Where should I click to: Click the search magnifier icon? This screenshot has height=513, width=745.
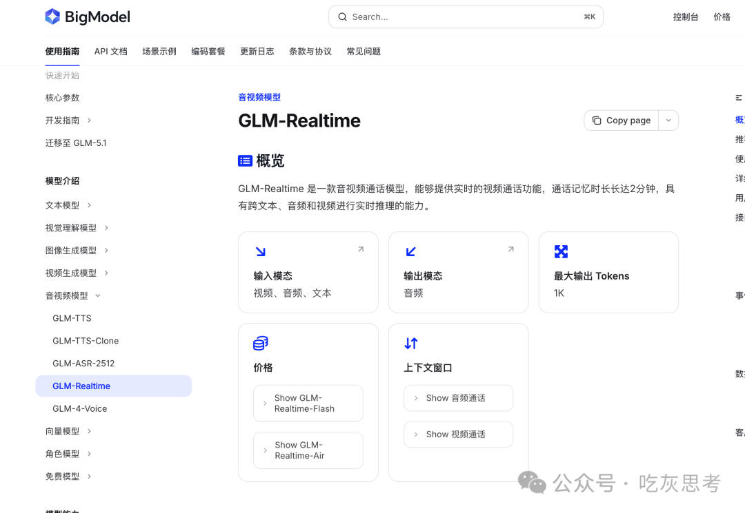pos(342,17)
